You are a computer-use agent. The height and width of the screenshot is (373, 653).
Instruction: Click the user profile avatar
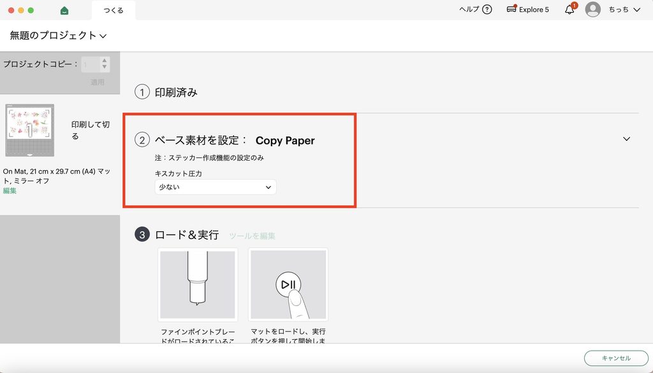pyautogui.click(x=592, y=10)
